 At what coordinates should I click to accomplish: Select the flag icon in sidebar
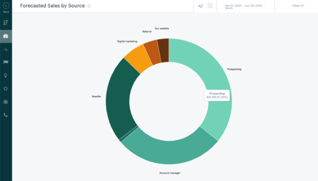coord(6,62)
